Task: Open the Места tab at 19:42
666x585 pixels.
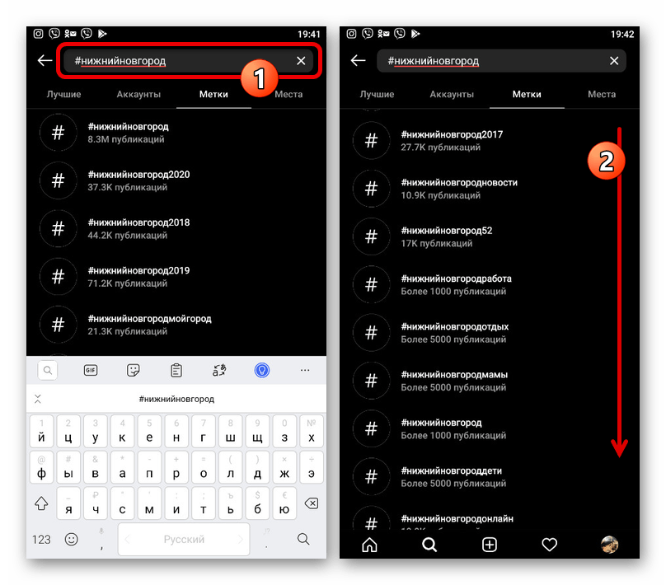Action: coord(602,94)
